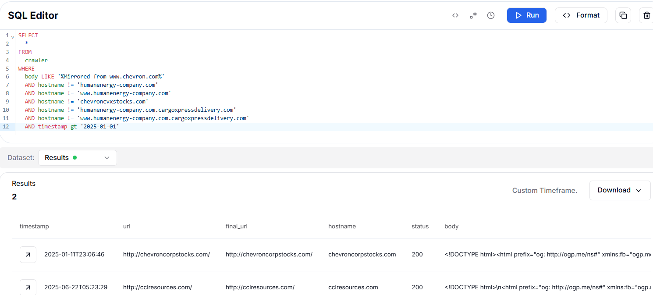Format the SQL query

581,15
